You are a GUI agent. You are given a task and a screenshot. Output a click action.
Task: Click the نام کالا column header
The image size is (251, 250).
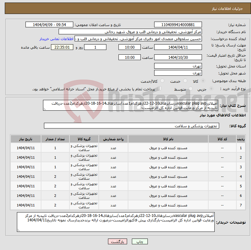click(168, 139)
